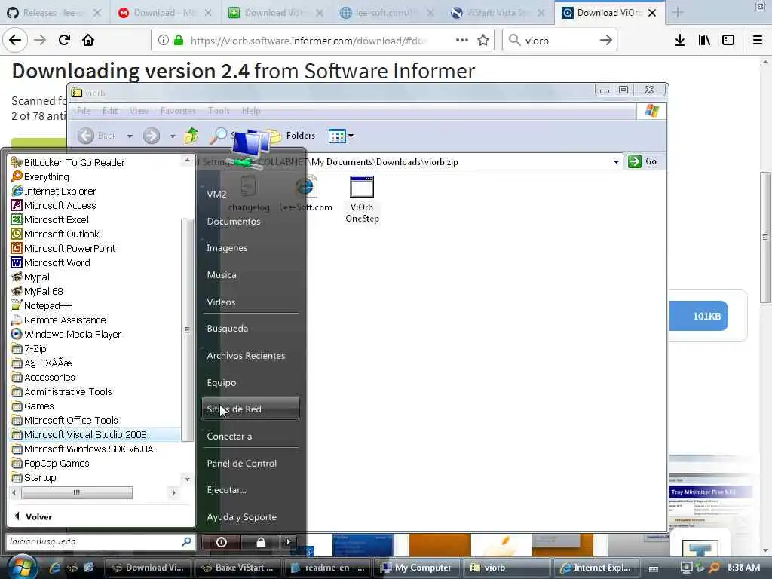Click the viorb browser search box
Viewport: 772px width, 579px height.
[559, 41]
